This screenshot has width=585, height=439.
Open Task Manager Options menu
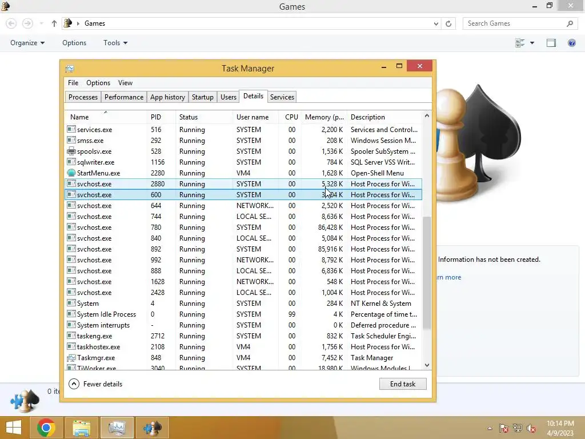point(98,83)
